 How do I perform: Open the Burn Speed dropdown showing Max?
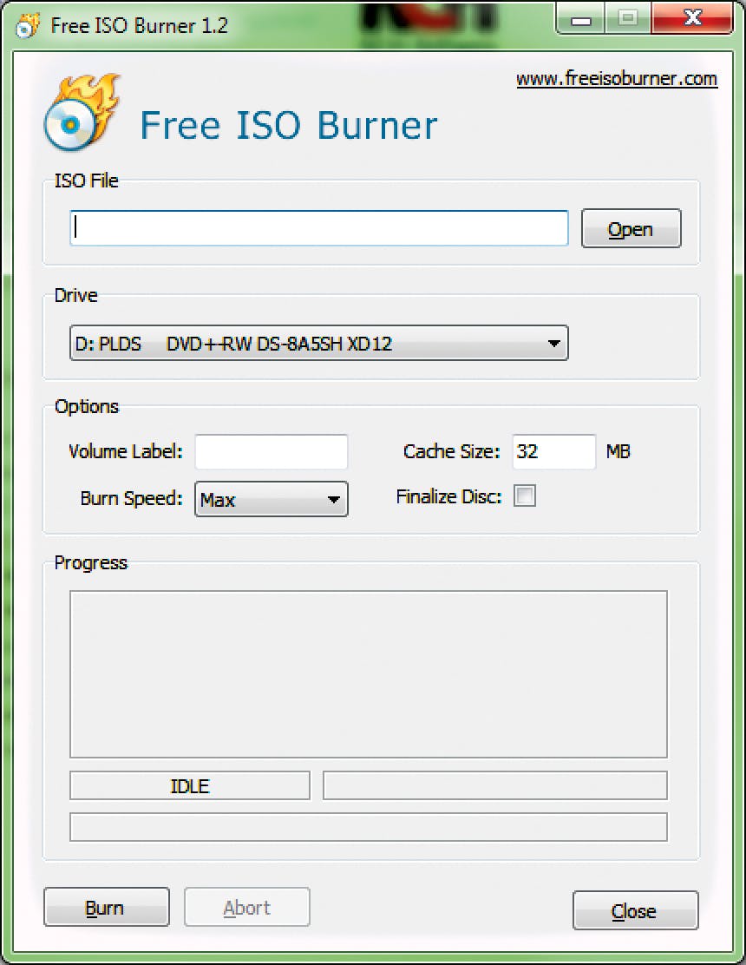[x=272, y=499]
